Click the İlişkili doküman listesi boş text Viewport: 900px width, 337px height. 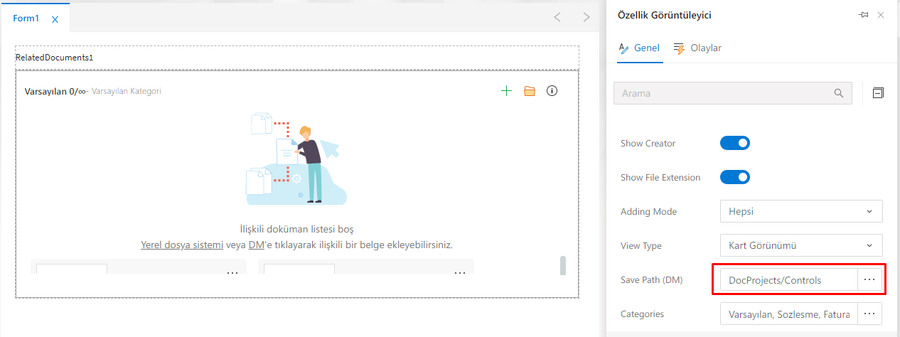(297, 229)
